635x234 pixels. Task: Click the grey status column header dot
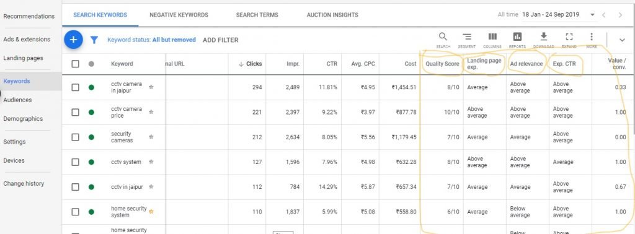point(92,64)
